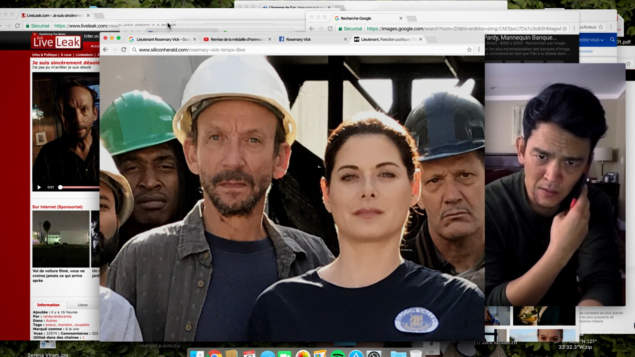This screenshot has height=357, width=635.
Task: Reload the Recherche Google window
Action: pyautogui.click(x=330, y=29)
